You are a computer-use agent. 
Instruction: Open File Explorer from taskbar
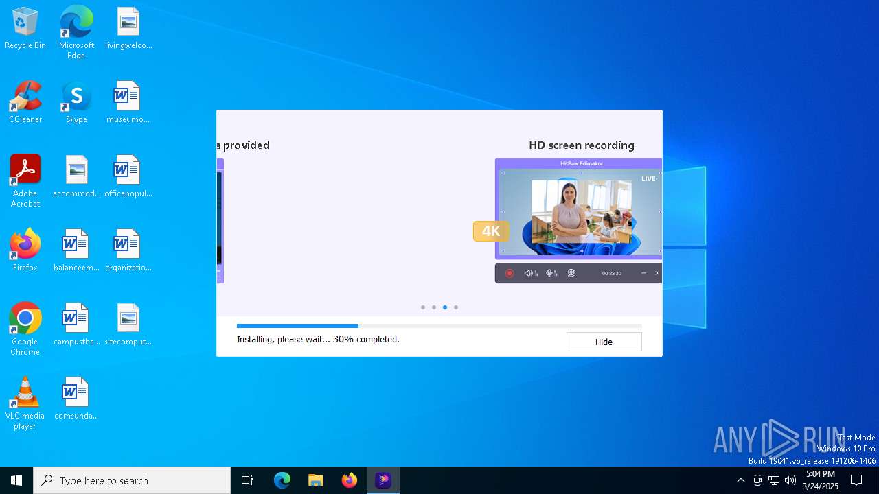(316, 480)
